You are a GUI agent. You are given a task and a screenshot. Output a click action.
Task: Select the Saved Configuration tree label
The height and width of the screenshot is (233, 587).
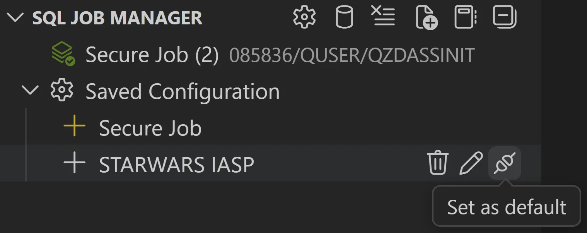click(x=182, y=92)
